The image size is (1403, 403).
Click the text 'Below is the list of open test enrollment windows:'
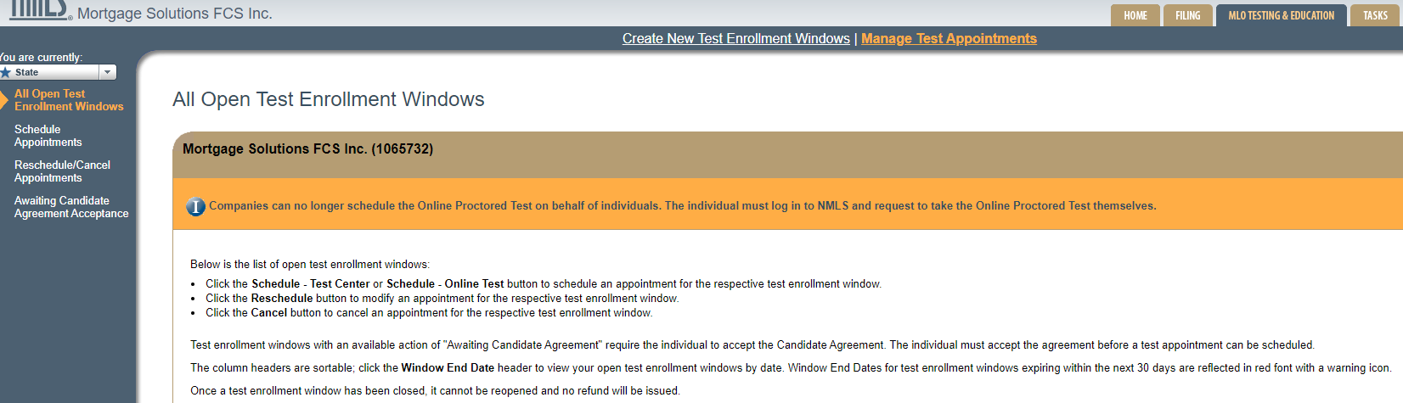pos(310,265)
